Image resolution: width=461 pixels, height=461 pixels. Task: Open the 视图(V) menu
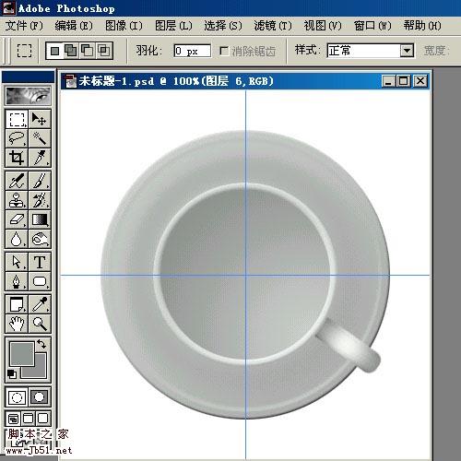click(323, 26)
